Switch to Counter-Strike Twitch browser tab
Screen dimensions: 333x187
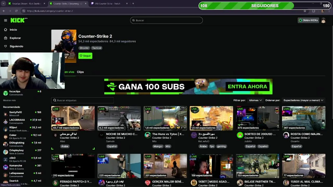click(109, 4)
